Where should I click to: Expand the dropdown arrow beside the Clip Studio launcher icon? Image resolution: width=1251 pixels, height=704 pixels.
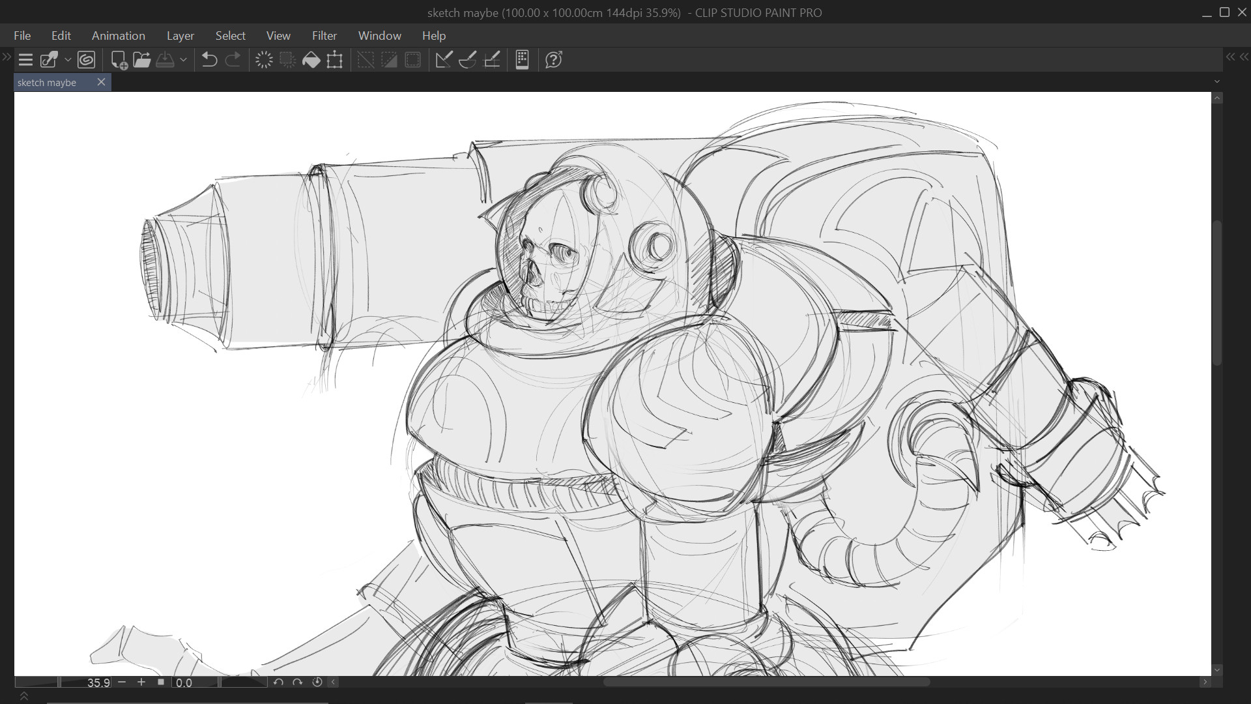coord(68,60)
